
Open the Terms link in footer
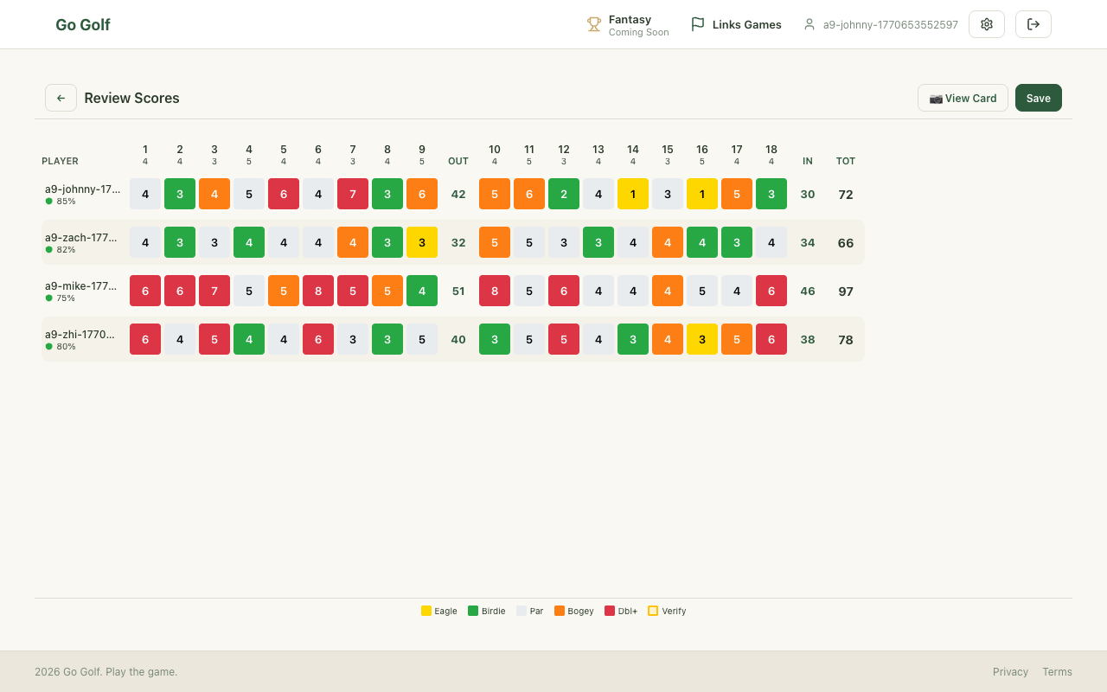1057,671
